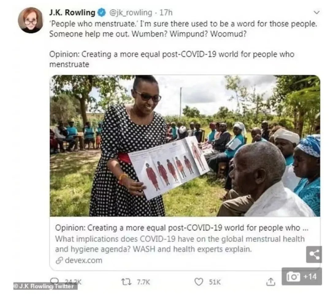Click the 7.7K retweet count
This screenshot has height=298, width=331.
click(143, 282)
